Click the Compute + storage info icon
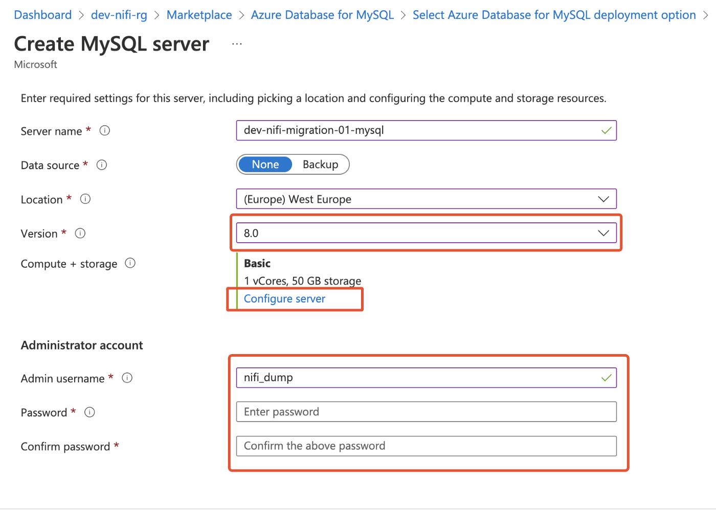This screenshot has width=716, height=511. (130, 263)
